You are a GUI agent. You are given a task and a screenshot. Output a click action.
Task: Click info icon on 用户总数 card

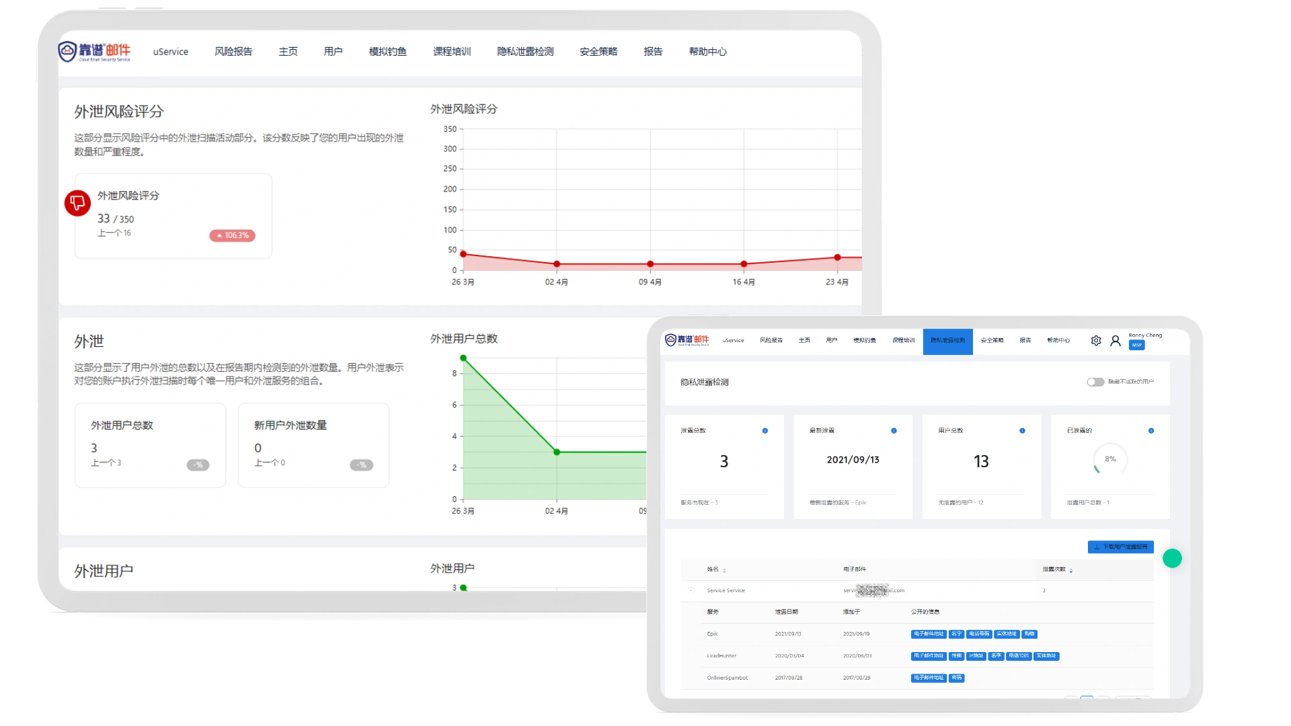(1022, 431)
